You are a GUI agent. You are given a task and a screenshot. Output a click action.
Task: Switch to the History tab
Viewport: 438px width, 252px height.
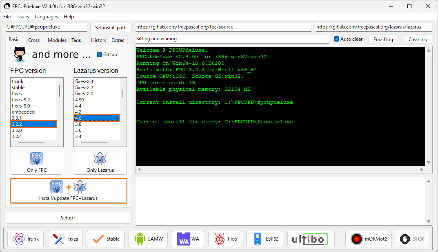(x=99, y=40)
